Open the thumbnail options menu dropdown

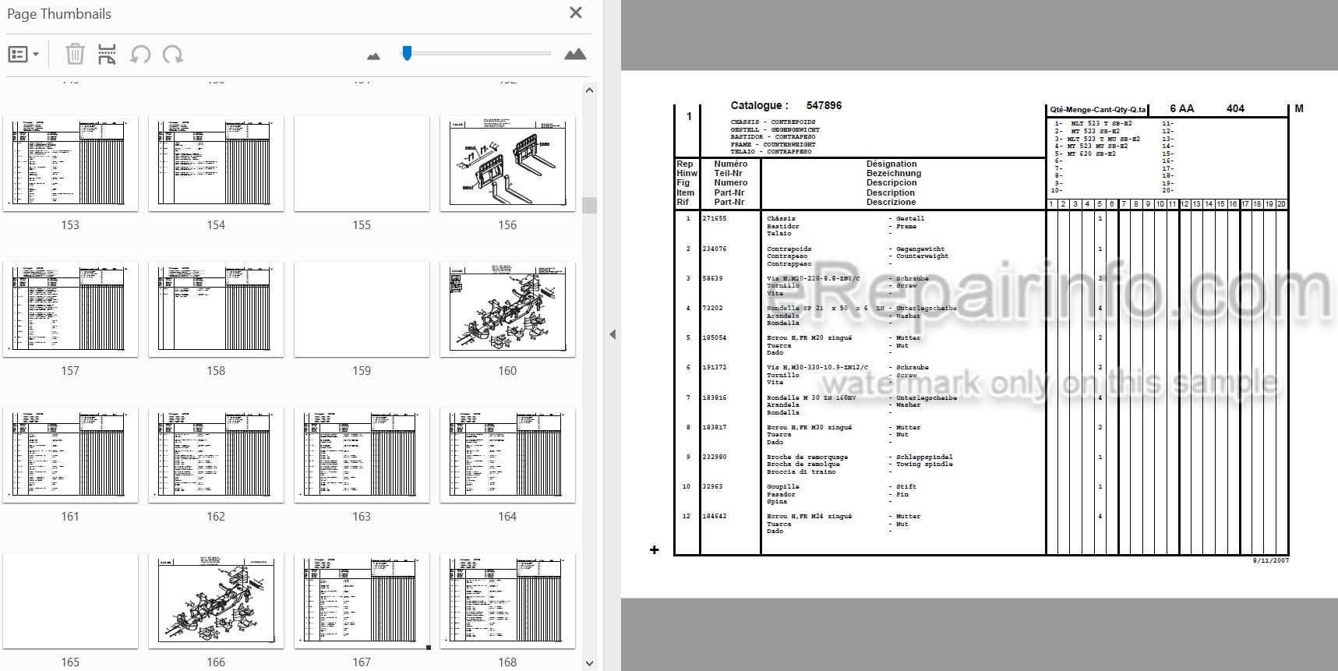tap(23, 55)
